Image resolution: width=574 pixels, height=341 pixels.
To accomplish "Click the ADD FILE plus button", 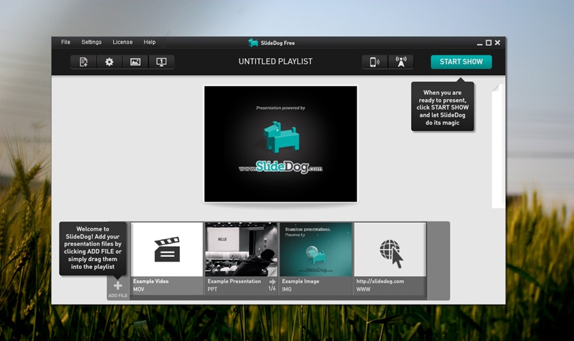I will (x=118, y=289).
